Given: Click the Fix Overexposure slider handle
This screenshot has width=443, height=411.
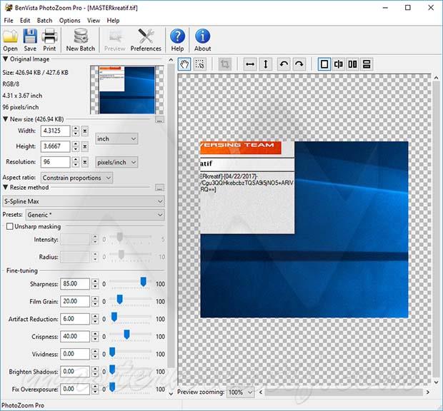Looking at the screenshot, I should 112,387.
